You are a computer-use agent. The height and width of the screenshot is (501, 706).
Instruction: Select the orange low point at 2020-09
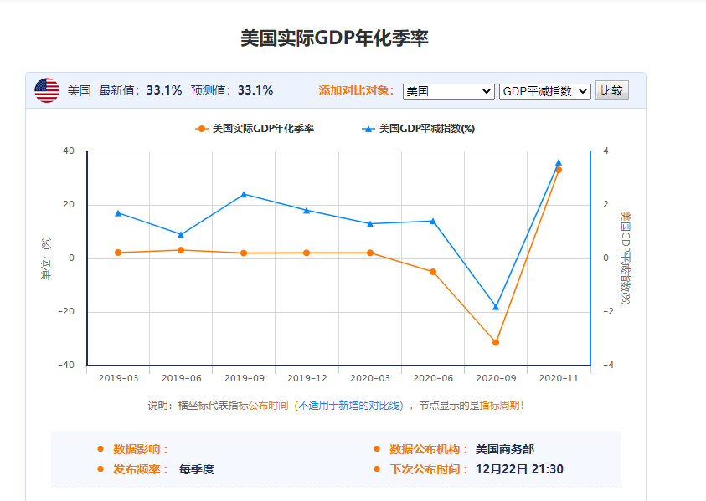[x=496, y=342]
